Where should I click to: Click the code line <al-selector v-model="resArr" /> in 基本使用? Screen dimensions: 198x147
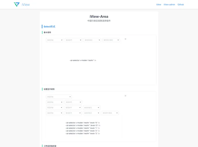(x=83, y=60)
